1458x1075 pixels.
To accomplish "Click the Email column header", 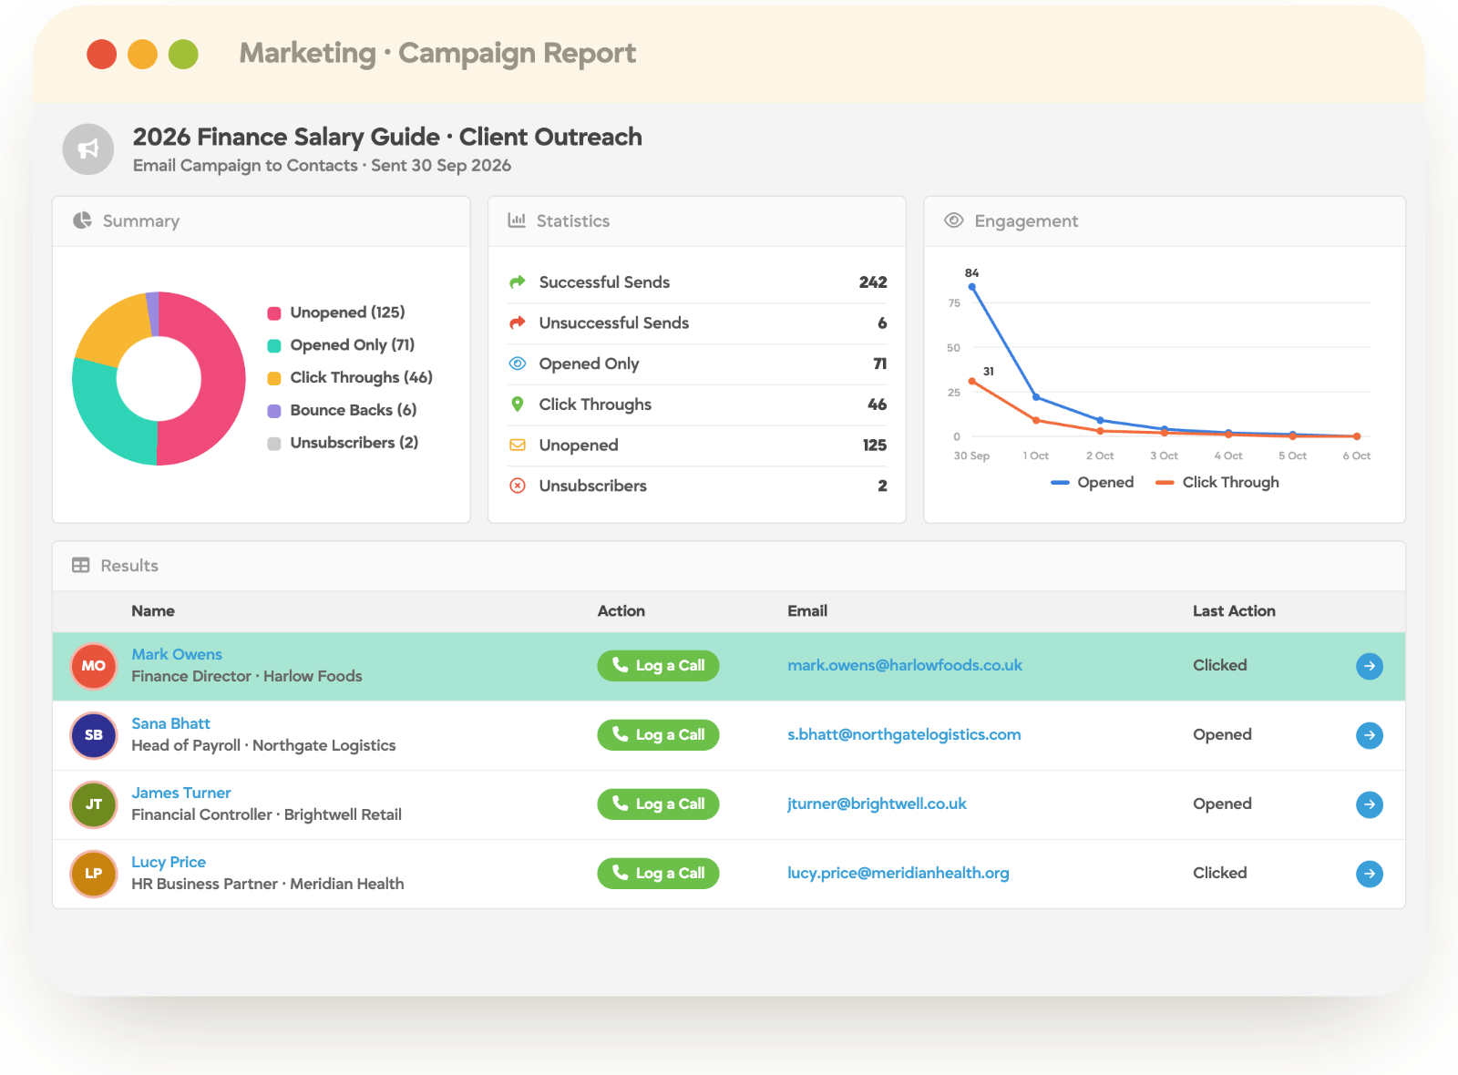I will click(x=807, y=611).
